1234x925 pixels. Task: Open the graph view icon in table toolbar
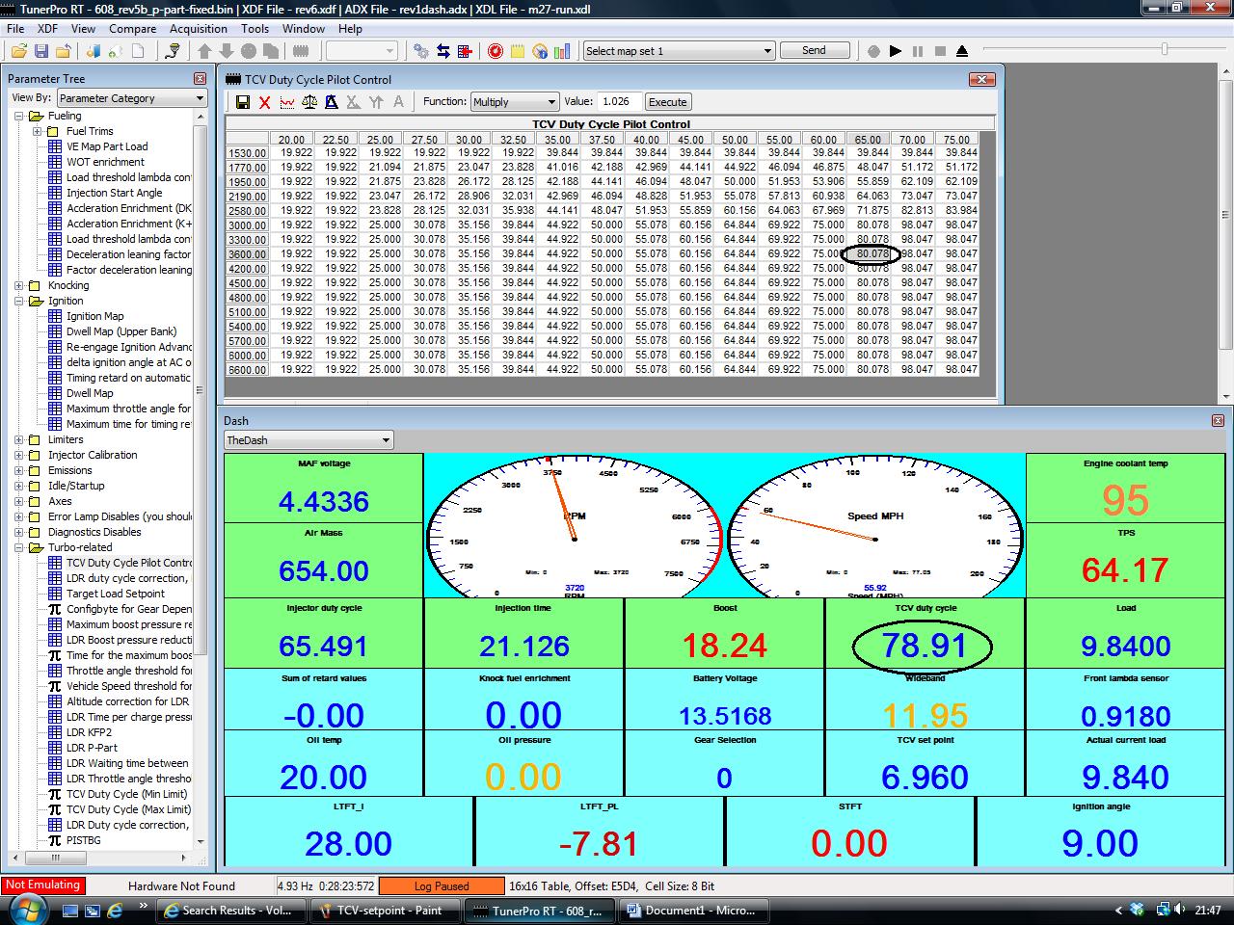tap(287, 102)
